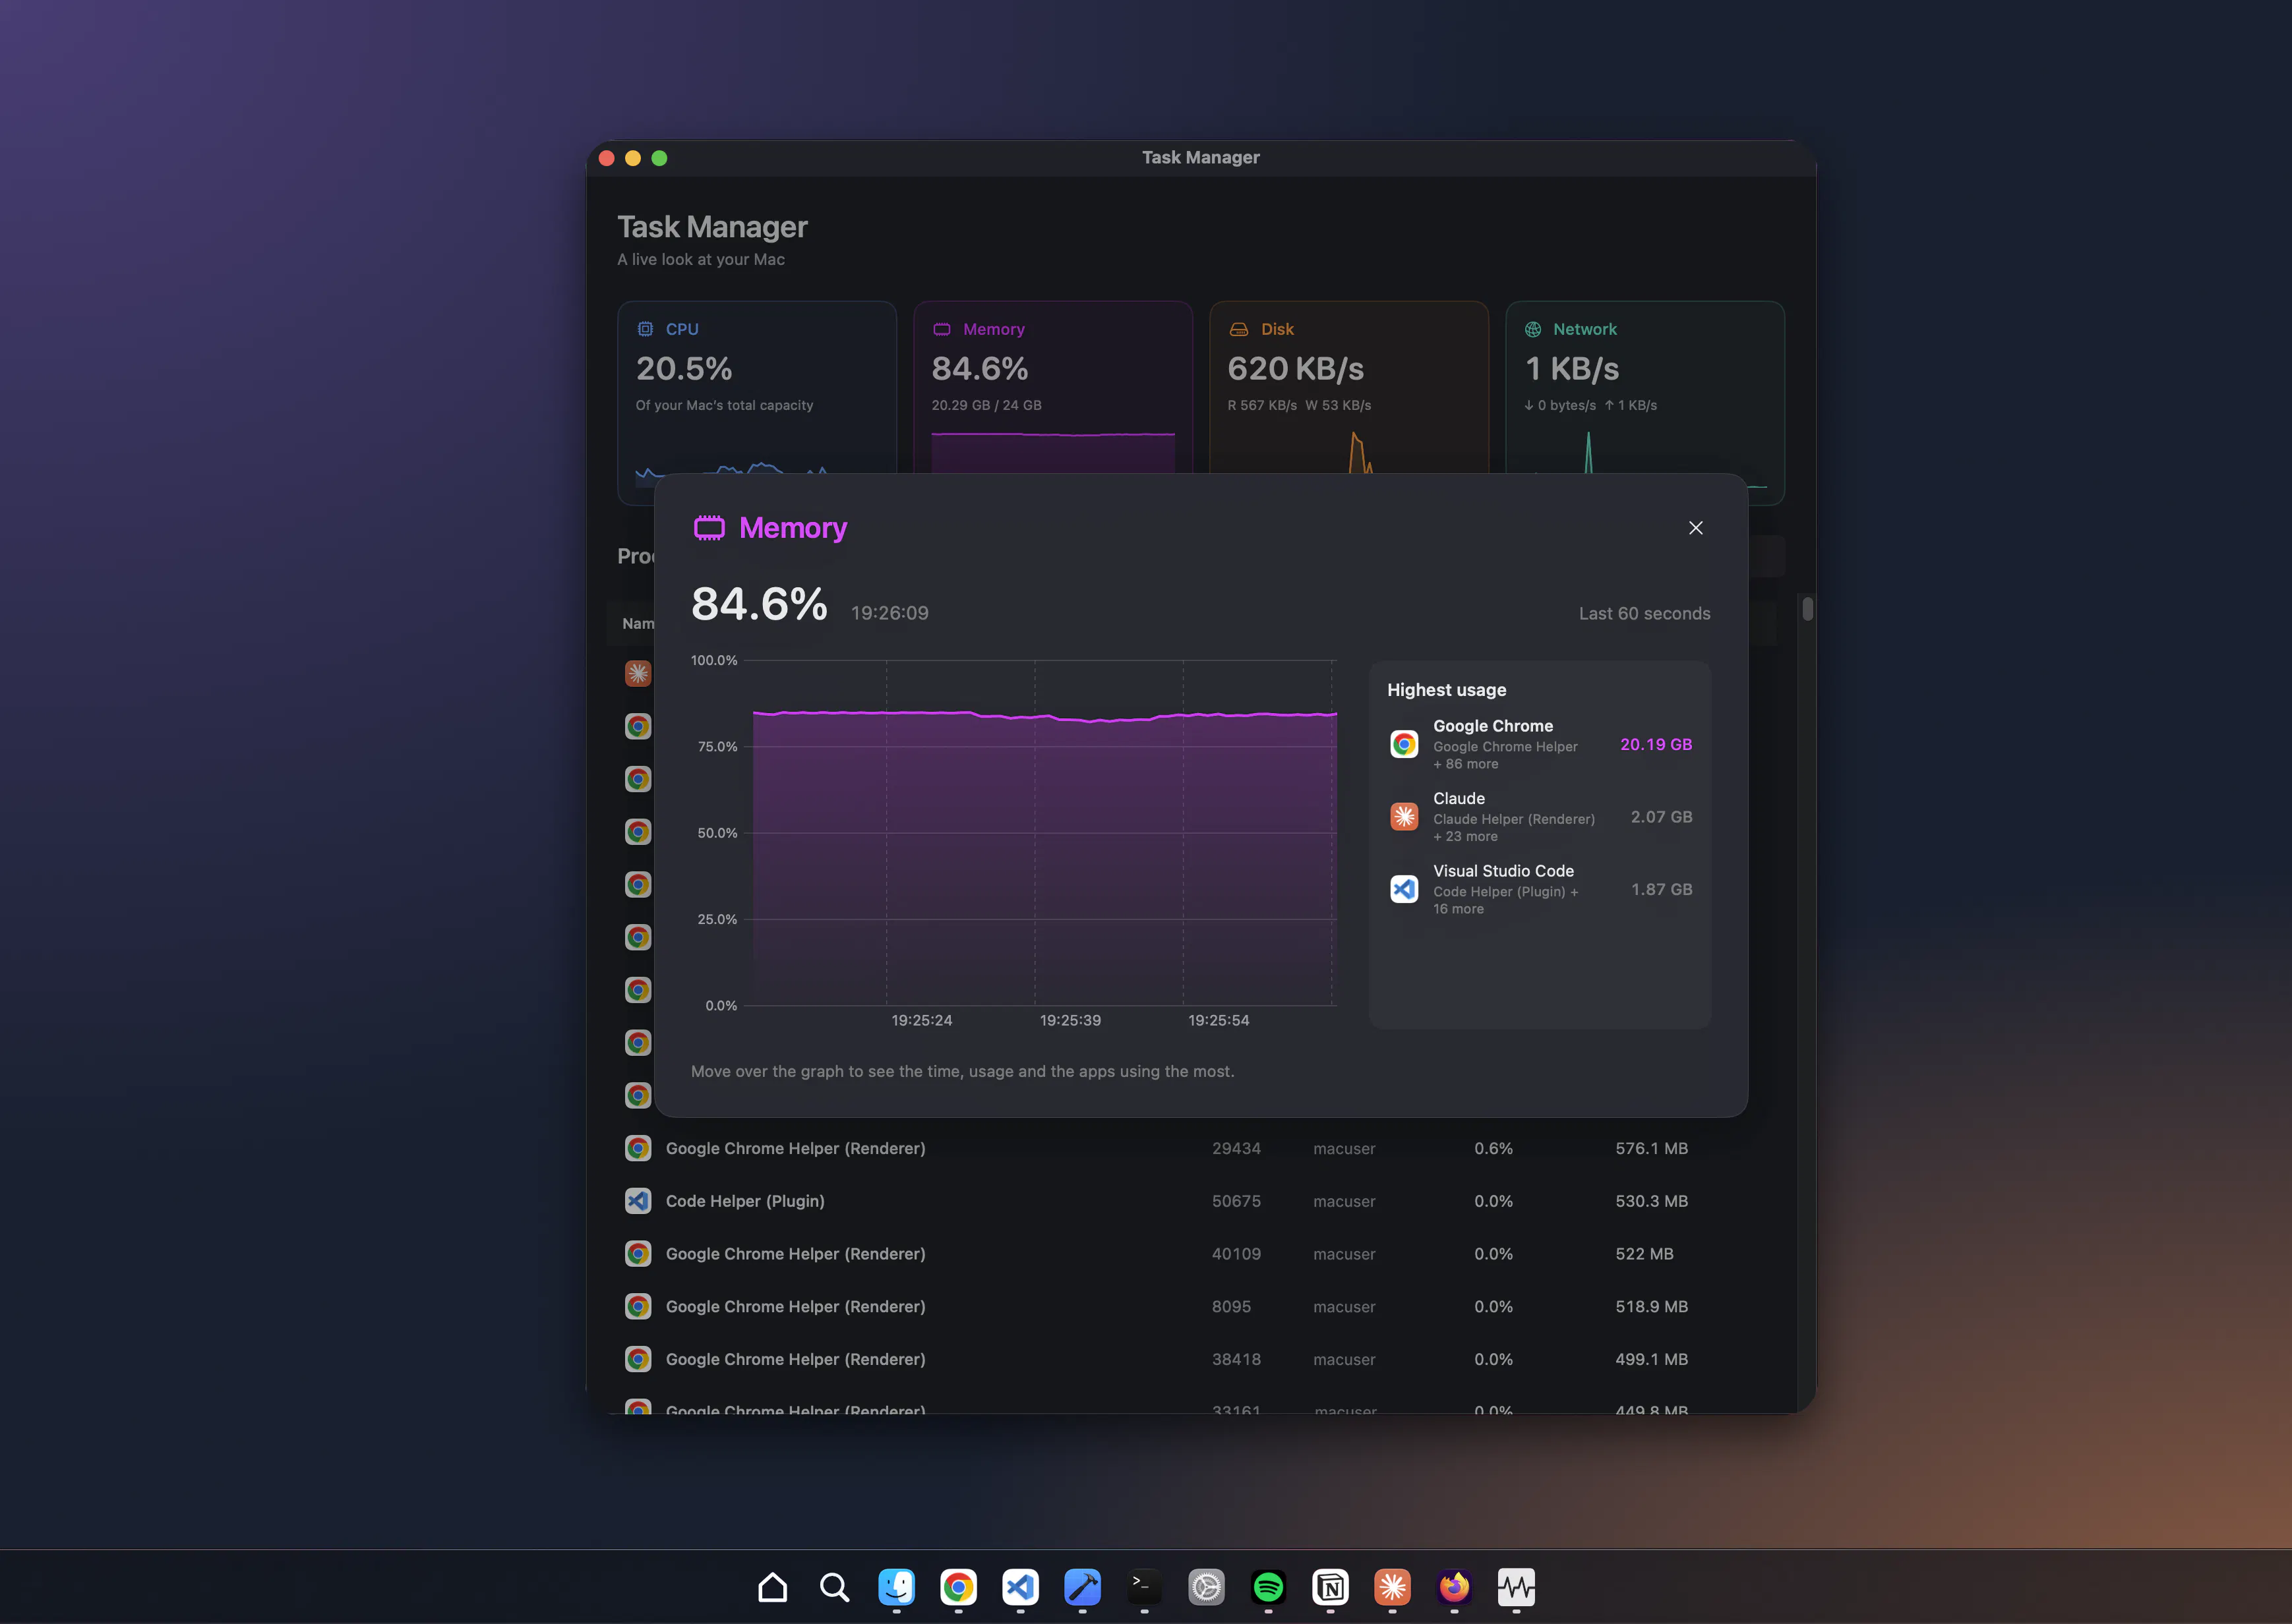Viewport: 2292px width, 1624px height.
Task: Select Chrome Helper row with PID 38418
Action: pos(1191,1359)
